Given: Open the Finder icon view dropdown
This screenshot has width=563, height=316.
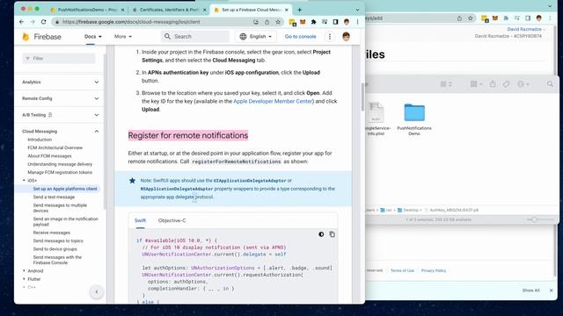Looking at the screenshot, I should click(446, 84).
